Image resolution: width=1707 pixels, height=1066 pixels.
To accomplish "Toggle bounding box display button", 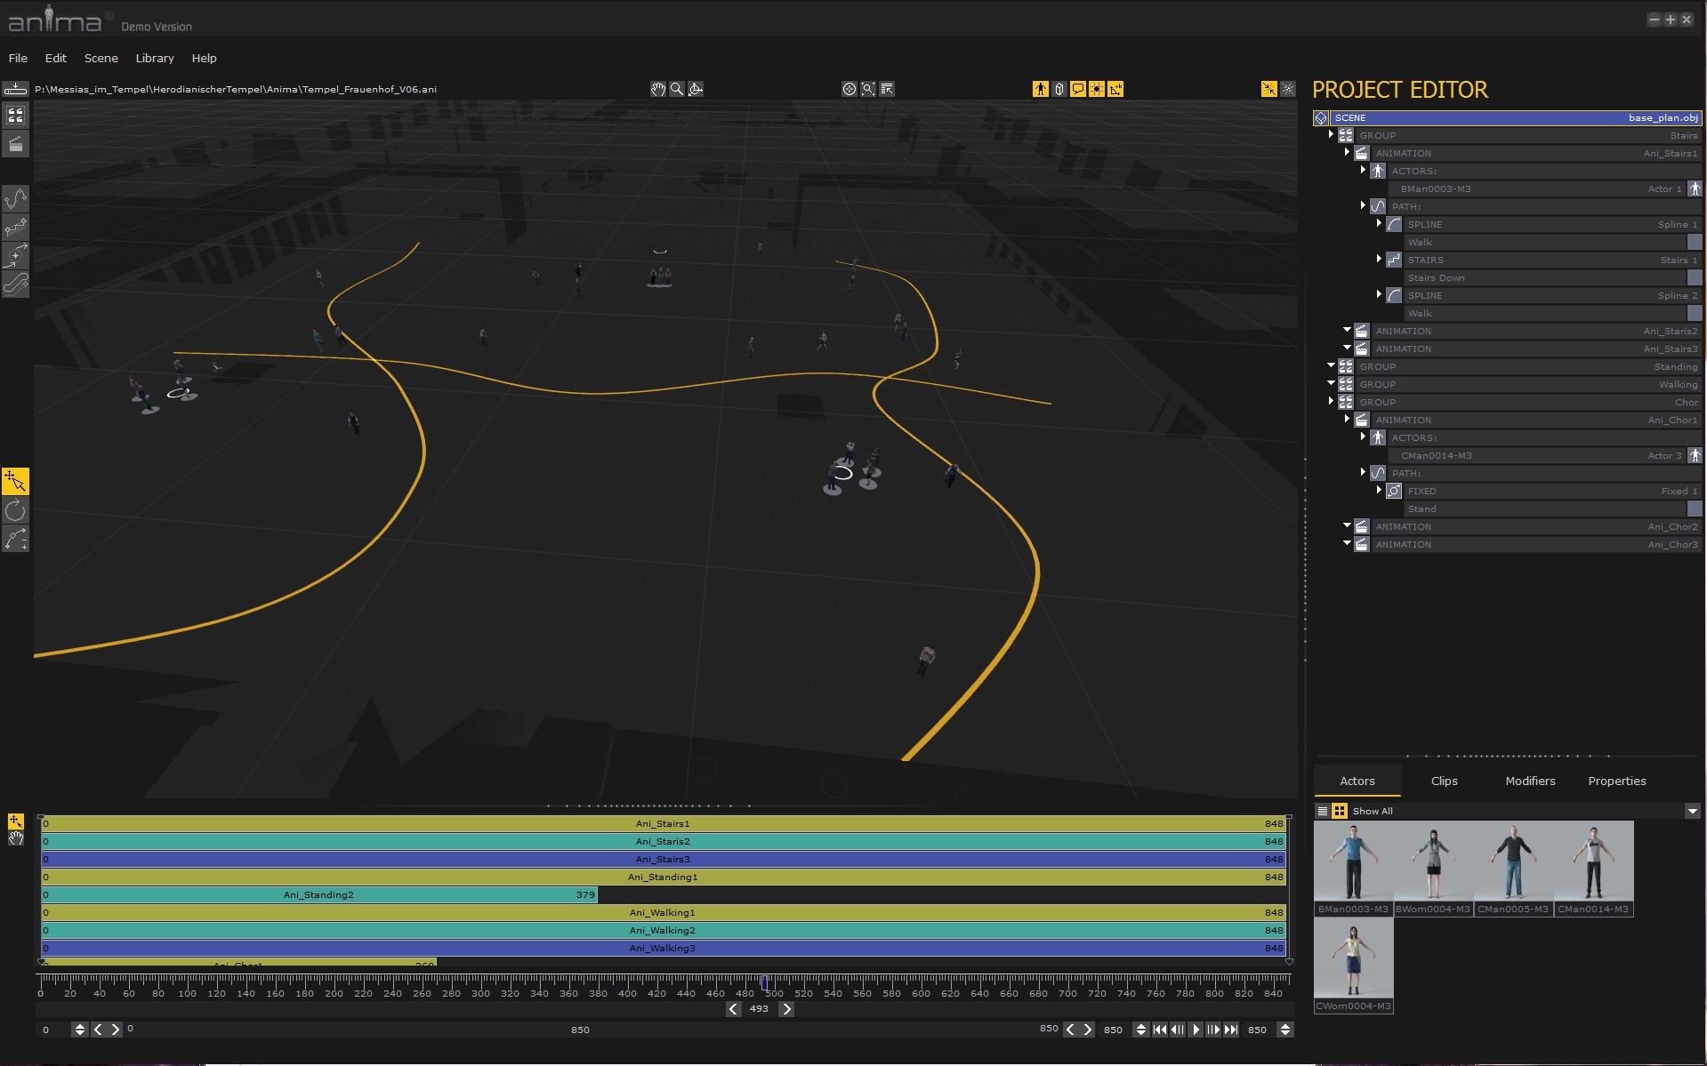I will 1059,89.
